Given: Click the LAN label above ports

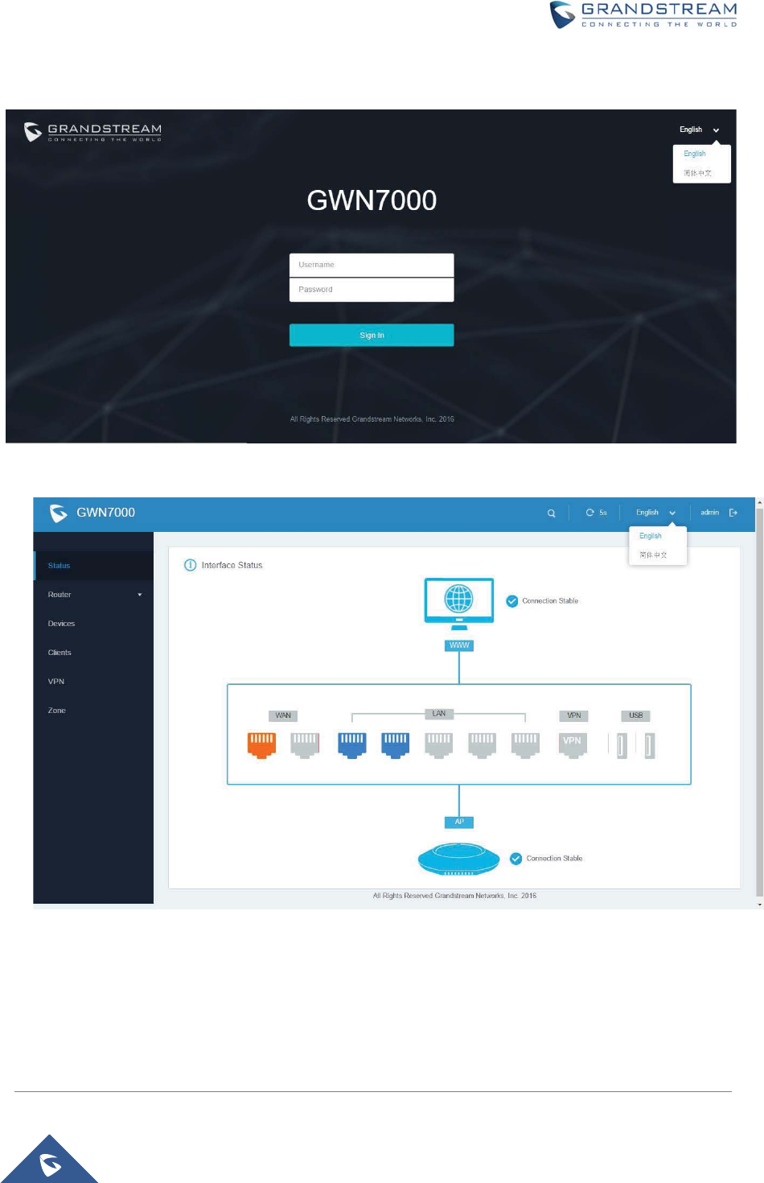Looking at the screenshot, I should tap(439, 714).
